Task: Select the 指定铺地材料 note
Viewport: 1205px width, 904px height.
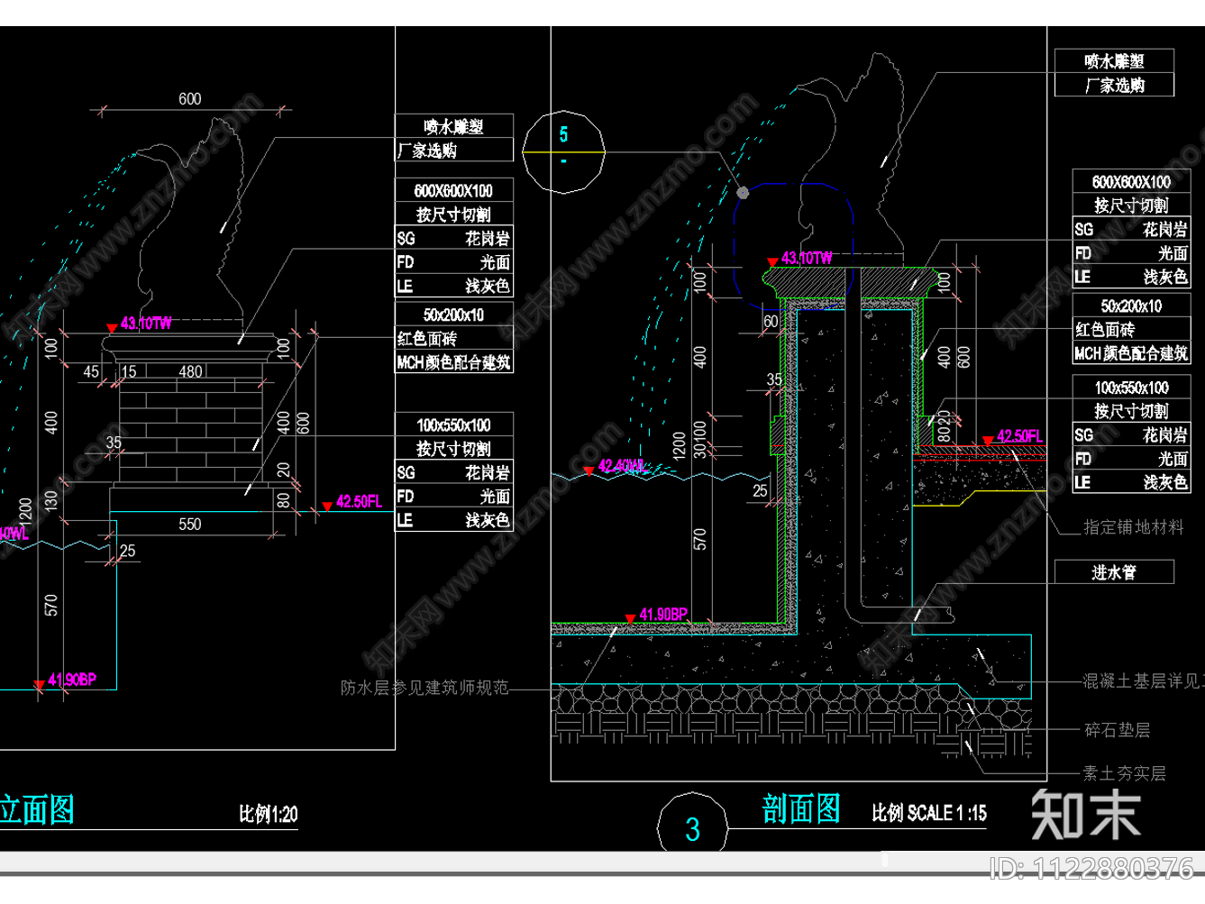Action: [x=1134, y=527]
